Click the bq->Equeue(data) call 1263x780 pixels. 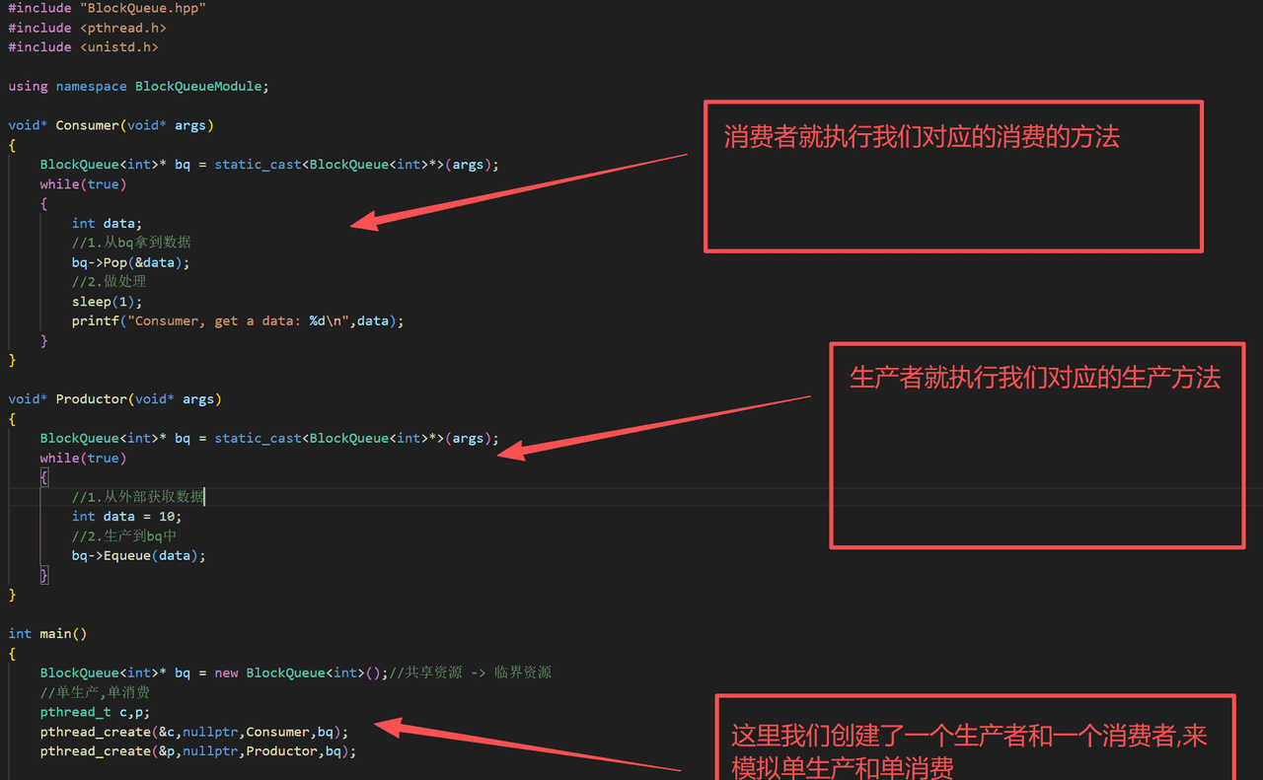(136, 555)
